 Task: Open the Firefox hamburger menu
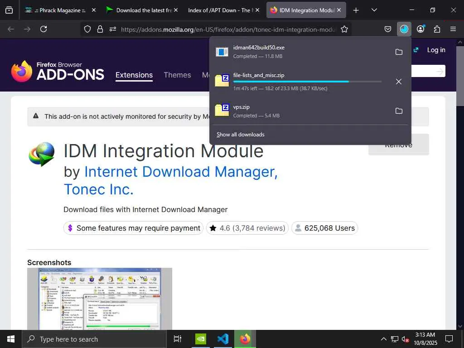coord(453,29)
